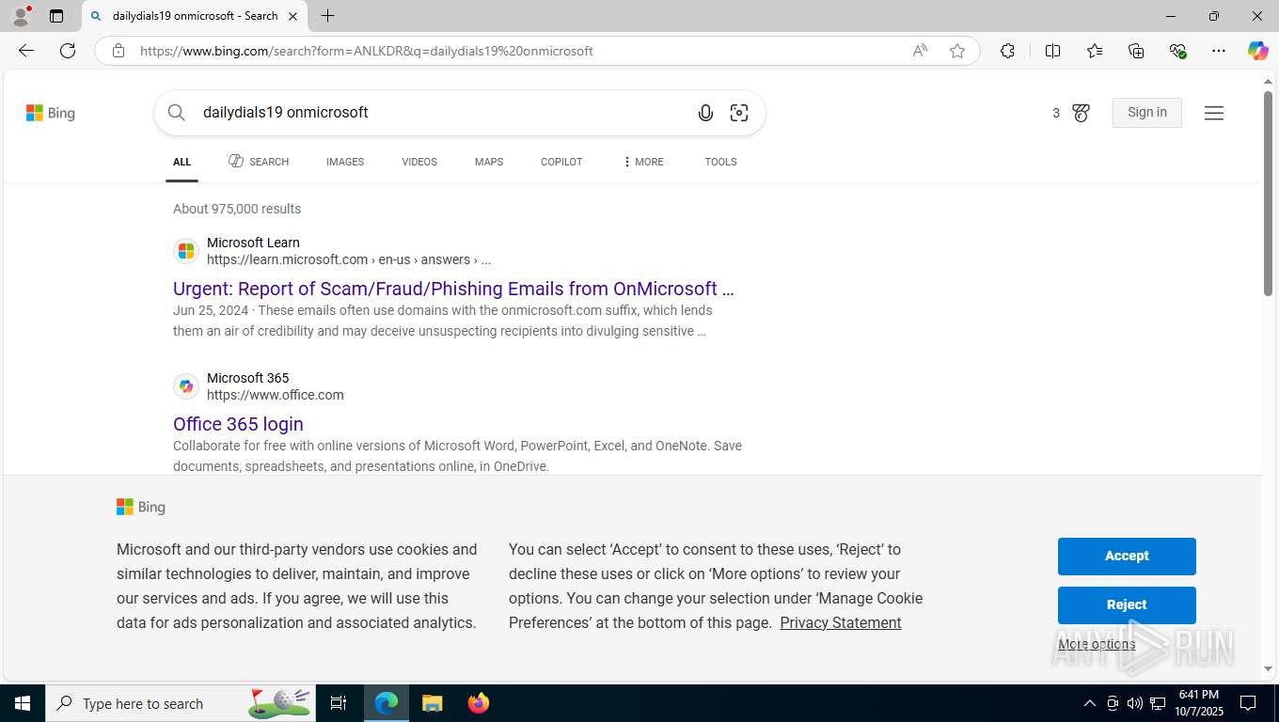Screen dimensions: 1279x722
Task: View site information lock icon
Action: [x=118, y=51]
